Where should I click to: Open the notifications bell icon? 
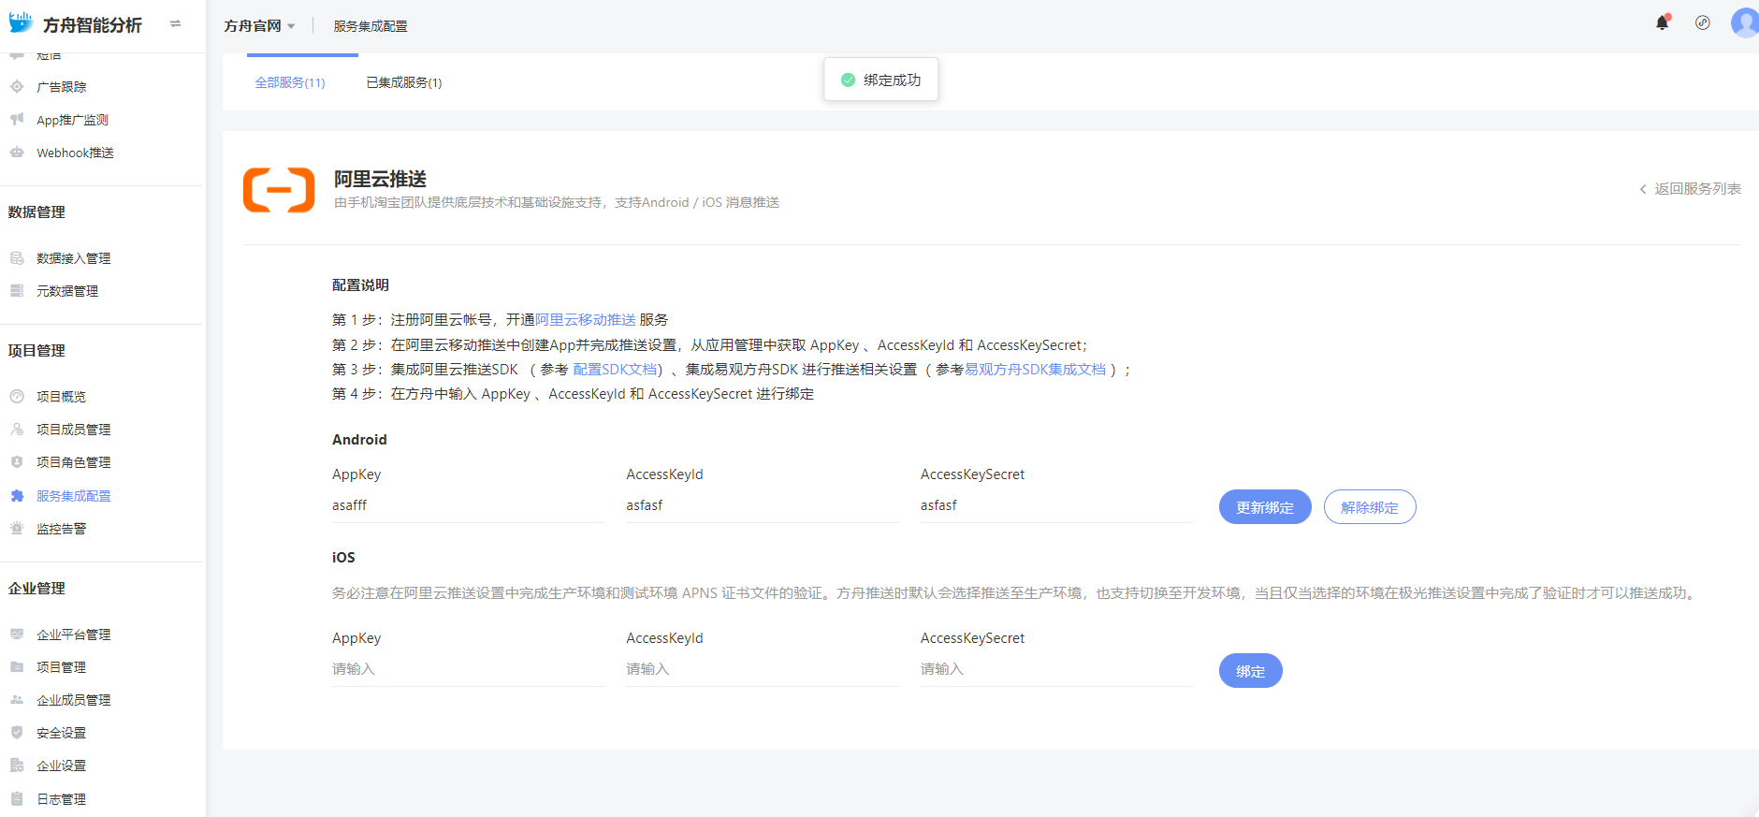pos(1663,22)
